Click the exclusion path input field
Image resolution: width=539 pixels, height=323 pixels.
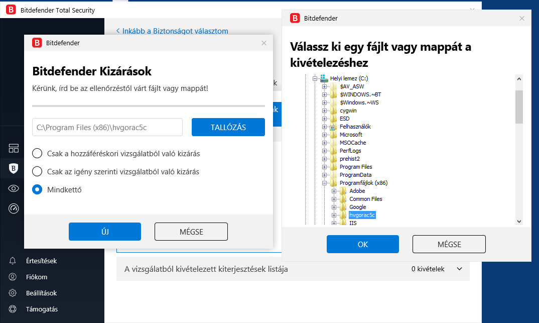[107, 127]
